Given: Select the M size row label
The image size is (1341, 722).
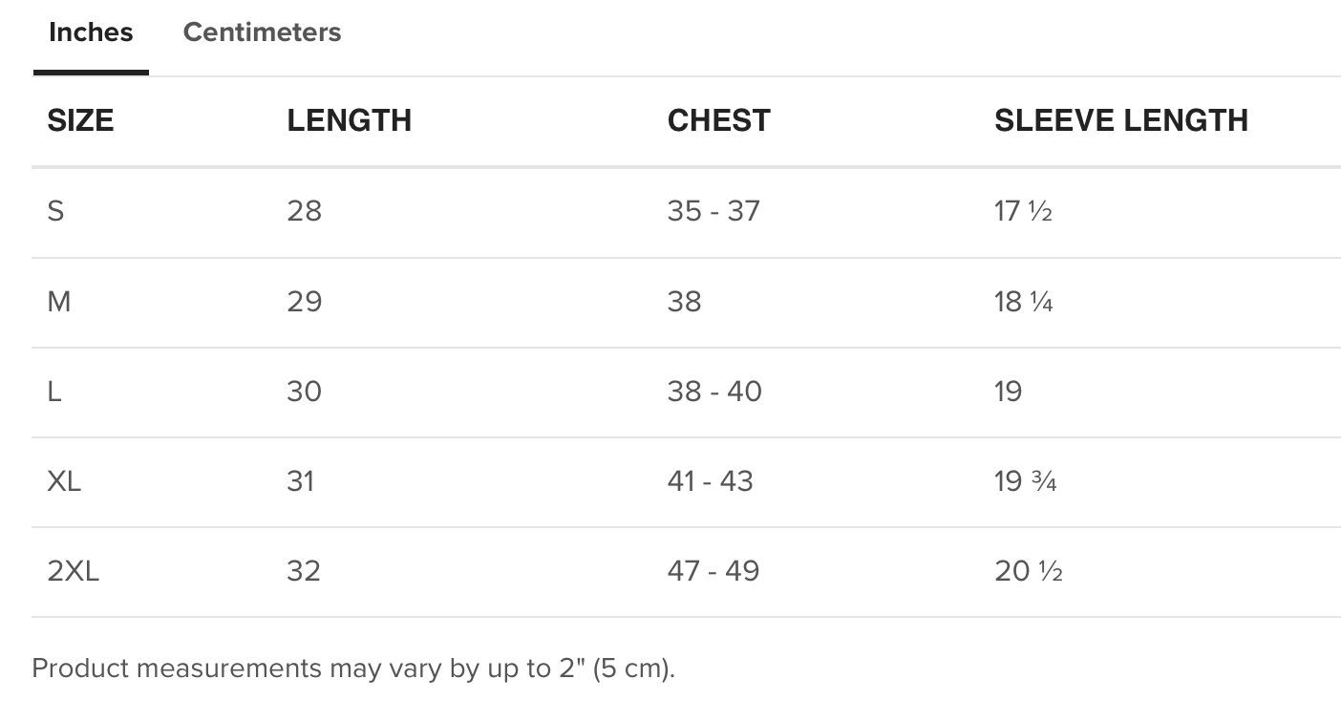Looking at the screenshot, I should tap(59, 302).
